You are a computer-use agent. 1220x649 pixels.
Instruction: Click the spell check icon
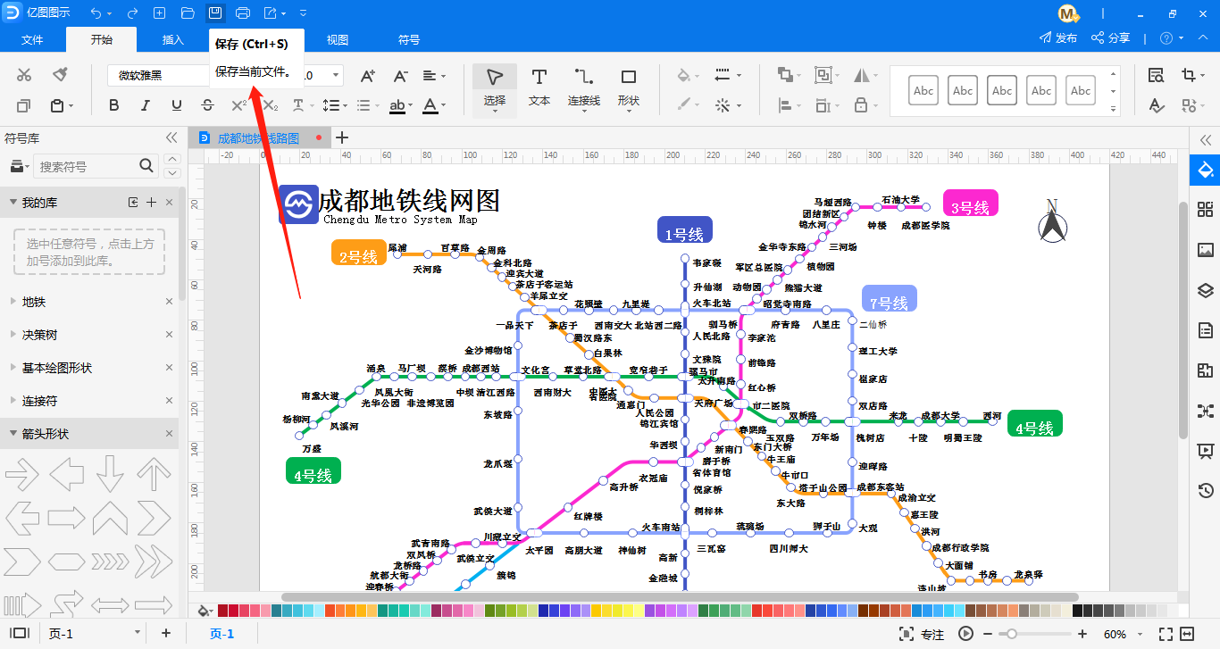tap(1156, 105)
